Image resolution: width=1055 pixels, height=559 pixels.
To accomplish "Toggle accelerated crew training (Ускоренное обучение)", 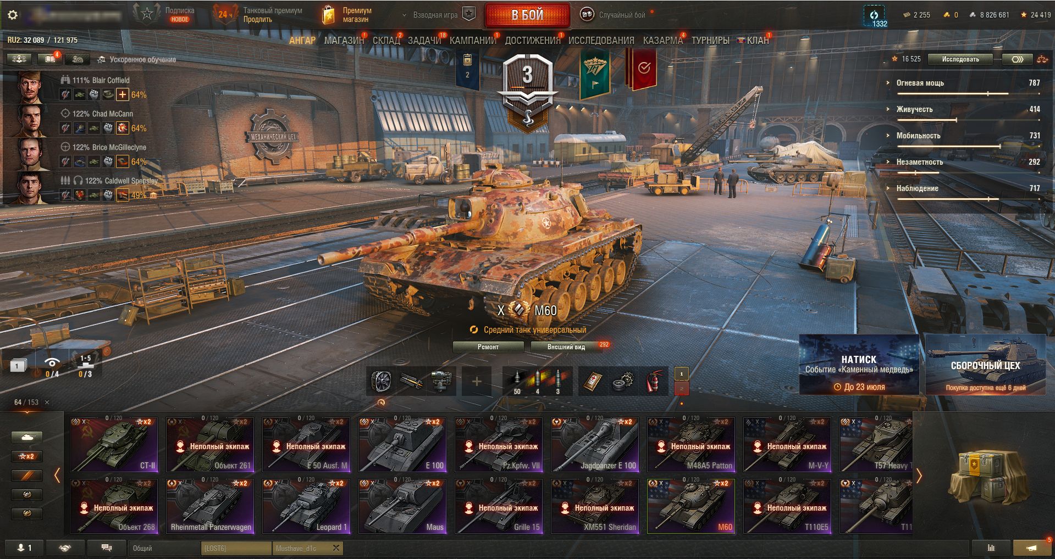I will click(x=137, y=59).
